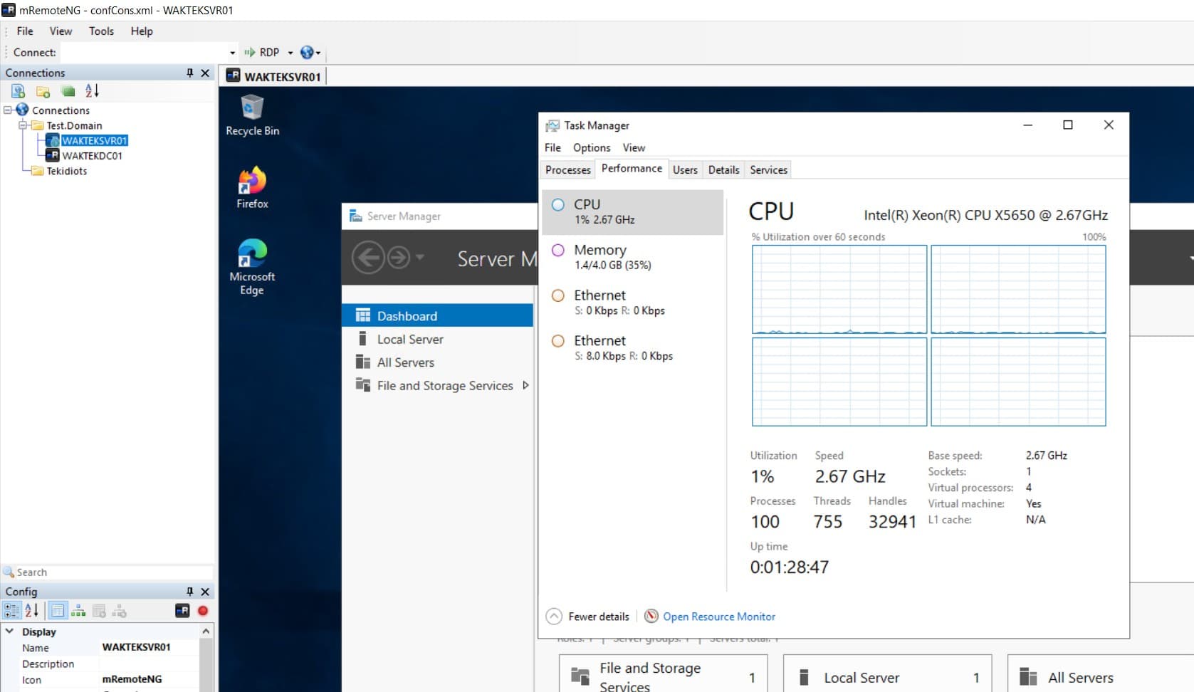This screenshot has height=692, width=1194.
Task: Select WAKTEKDC01 in the connections tree
Action: [x=92, y=155]
